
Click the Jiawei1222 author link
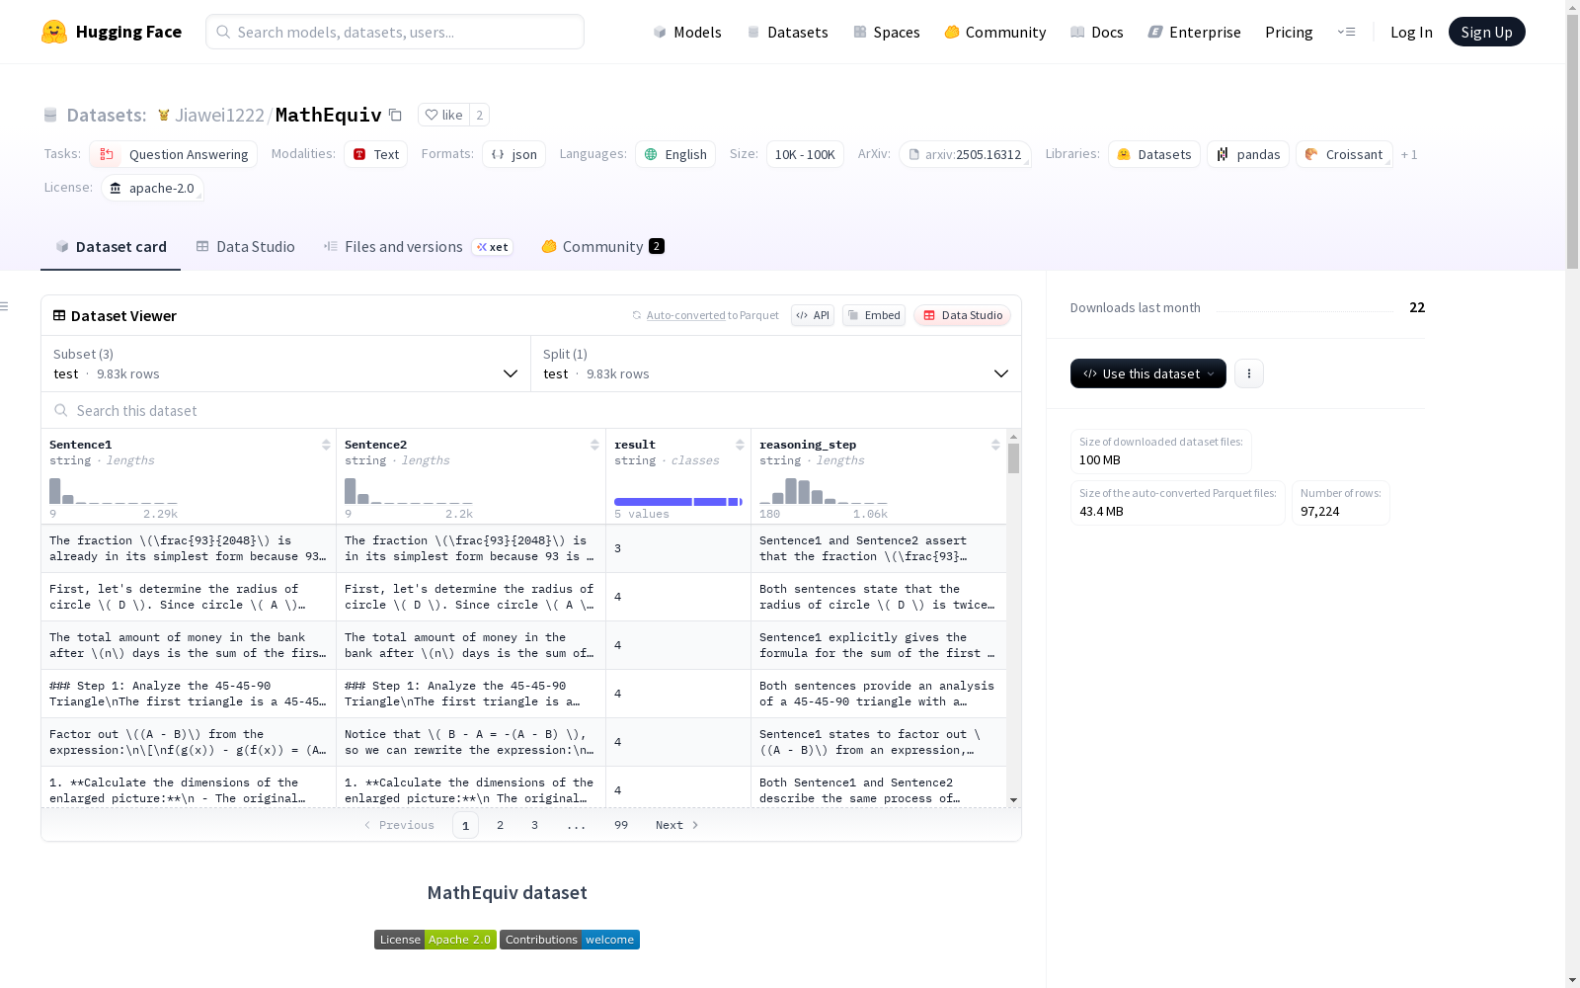point(219,115)
